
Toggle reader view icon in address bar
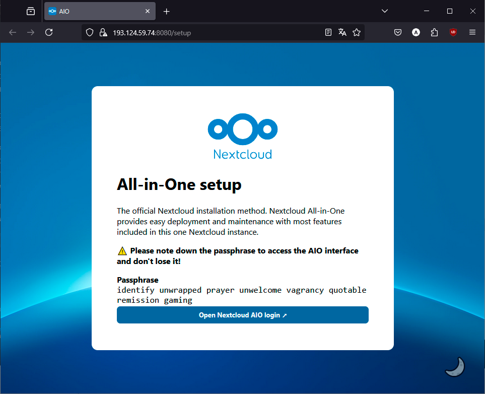point(328,32)
